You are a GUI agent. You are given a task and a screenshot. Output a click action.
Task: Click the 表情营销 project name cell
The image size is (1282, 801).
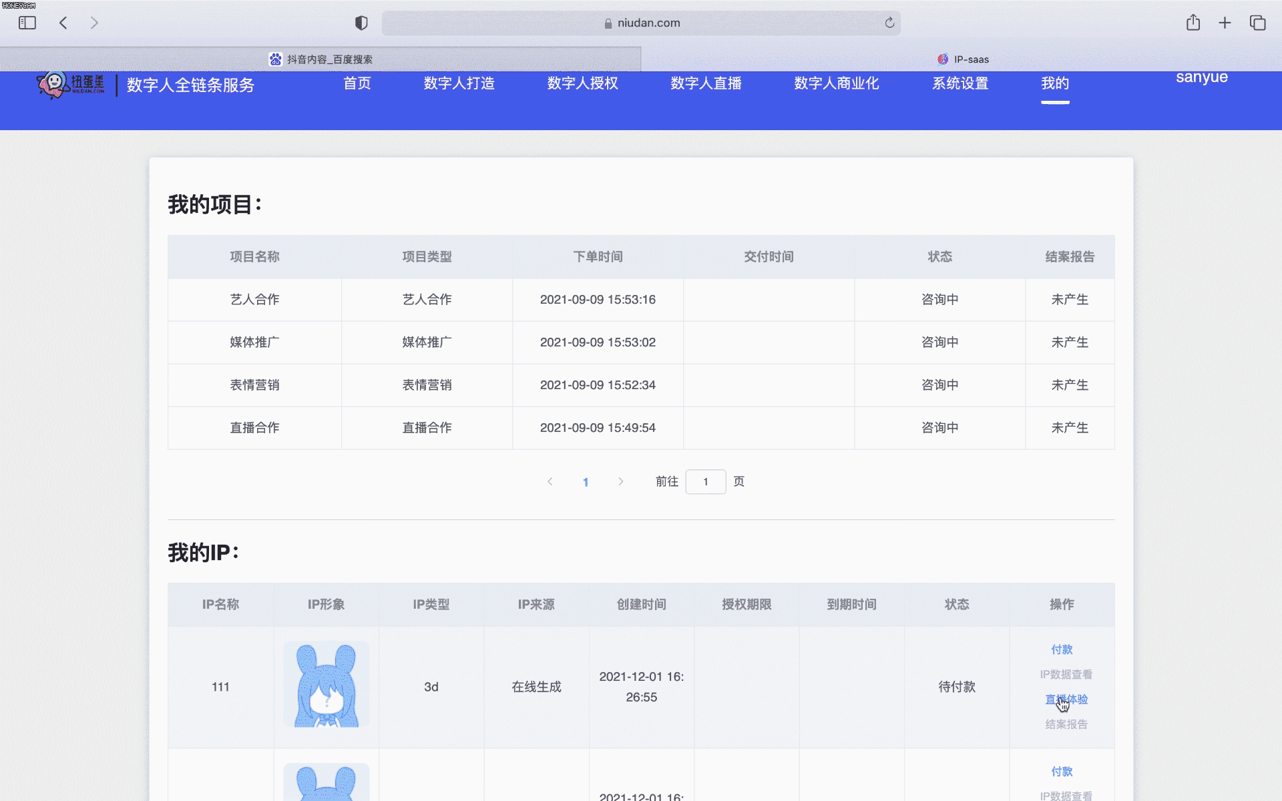[254, 385]
